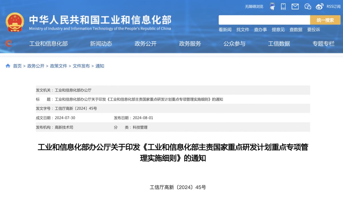Go to 首页 in the breadcrumb
This screenshot has height=199, width=343.
click(17, 66)
